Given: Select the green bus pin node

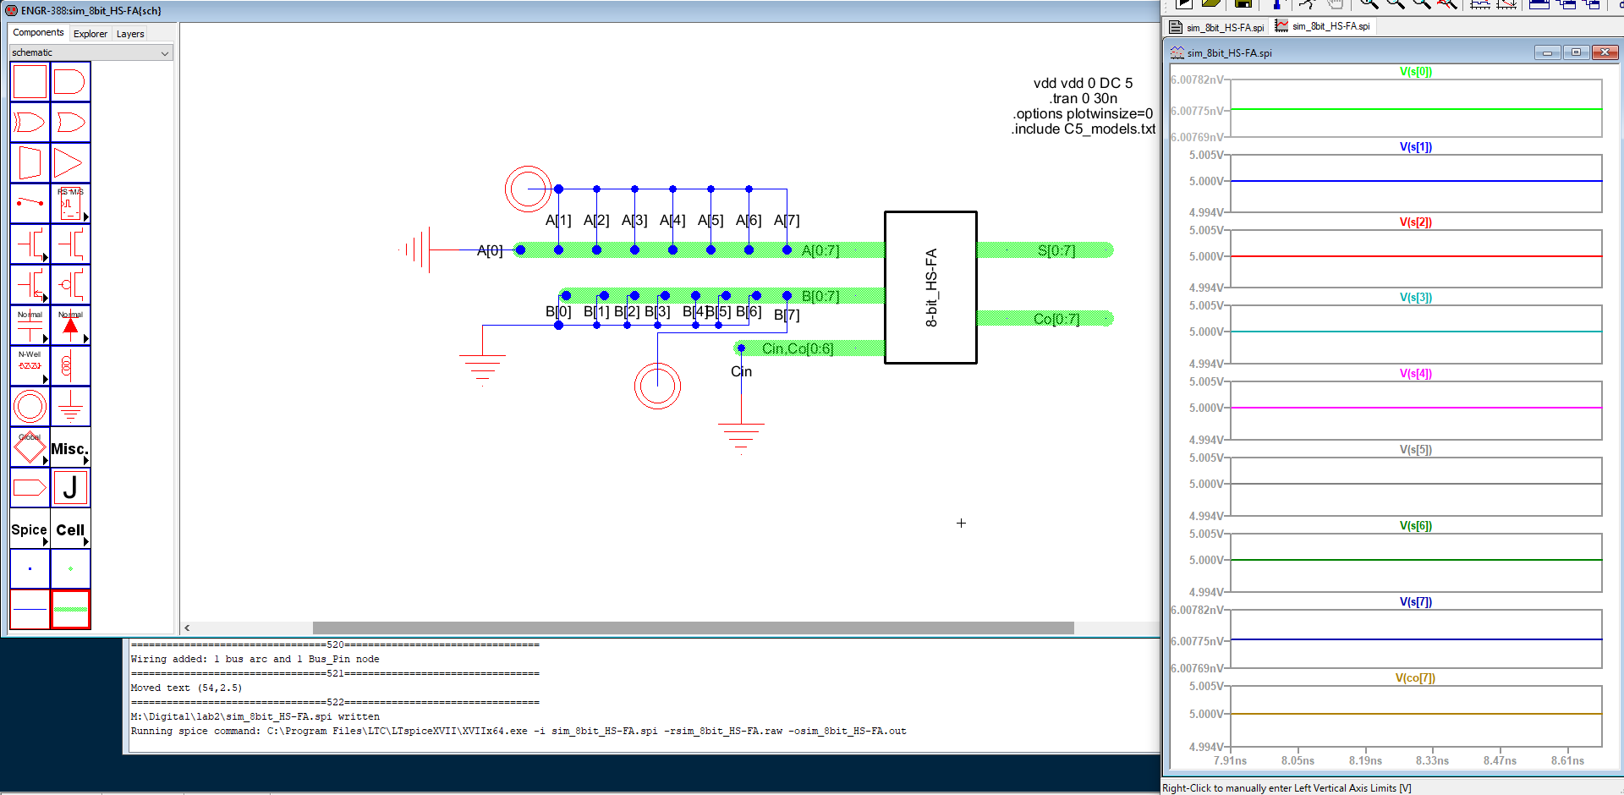Looking at the screenshot, I should tap(70, 569).
